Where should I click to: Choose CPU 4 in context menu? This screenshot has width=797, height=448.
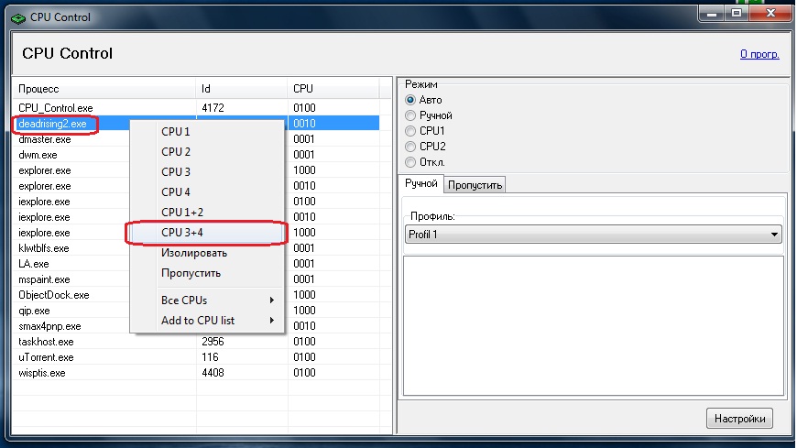point(207,192)
